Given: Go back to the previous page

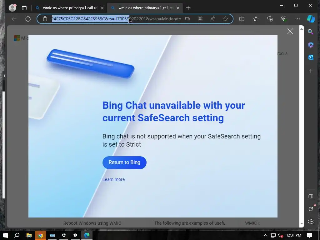Looking at the screenshot, I should click(x=14, y=19).
